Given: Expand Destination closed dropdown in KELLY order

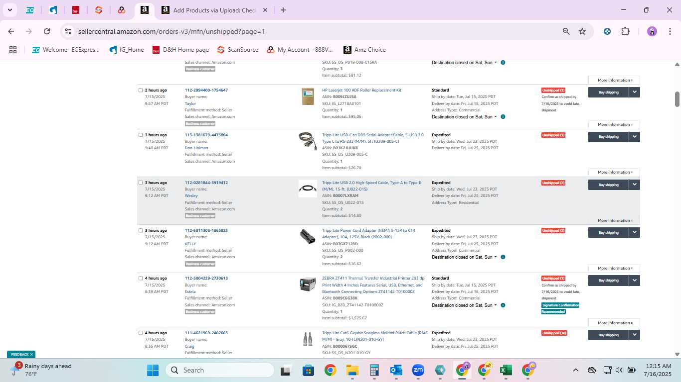Looking at the screenshot, I should [464, 257].
